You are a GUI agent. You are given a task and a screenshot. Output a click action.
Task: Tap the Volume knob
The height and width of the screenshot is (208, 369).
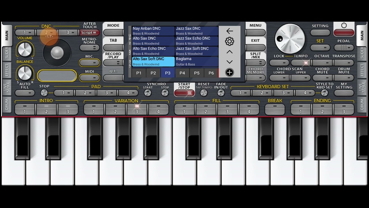pyautogui.click(x=25, y=49)
